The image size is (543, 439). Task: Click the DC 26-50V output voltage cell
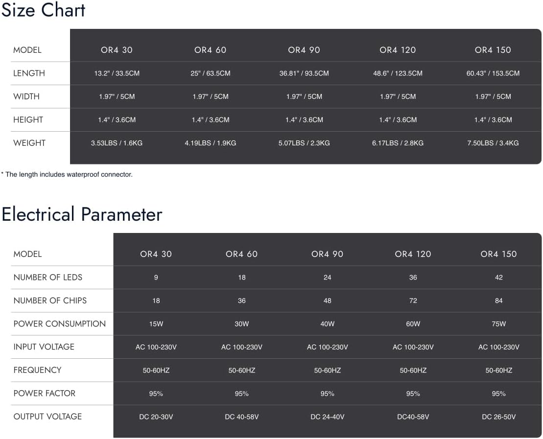click(498, 417)
